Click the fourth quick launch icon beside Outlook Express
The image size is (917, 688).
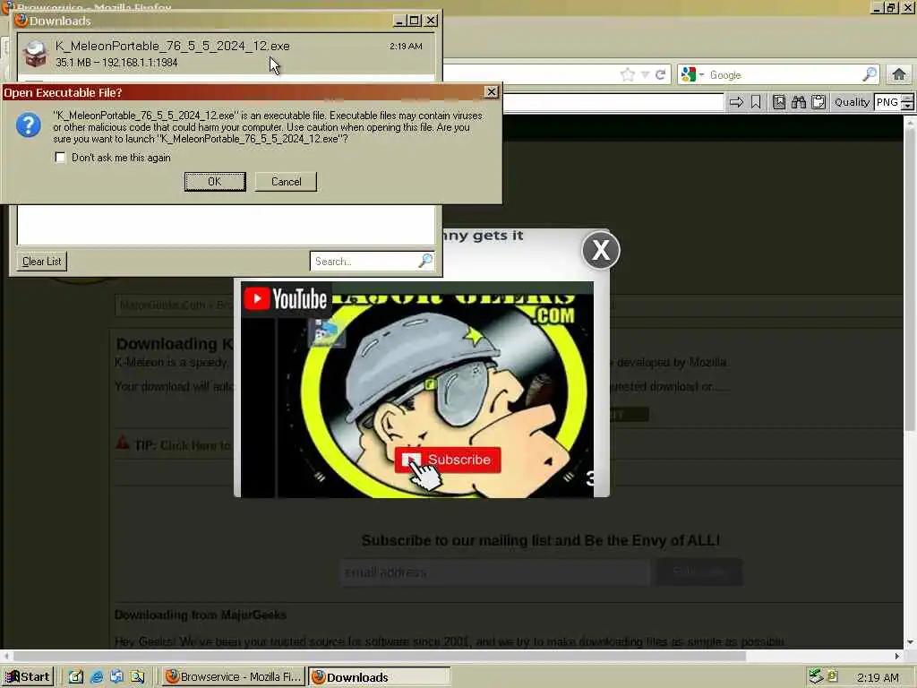(137, 677)
